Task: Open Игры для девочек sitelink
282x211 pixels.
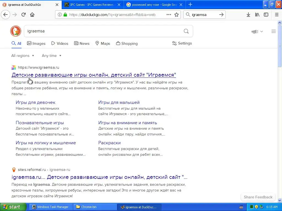Action: tap(36, 102)
